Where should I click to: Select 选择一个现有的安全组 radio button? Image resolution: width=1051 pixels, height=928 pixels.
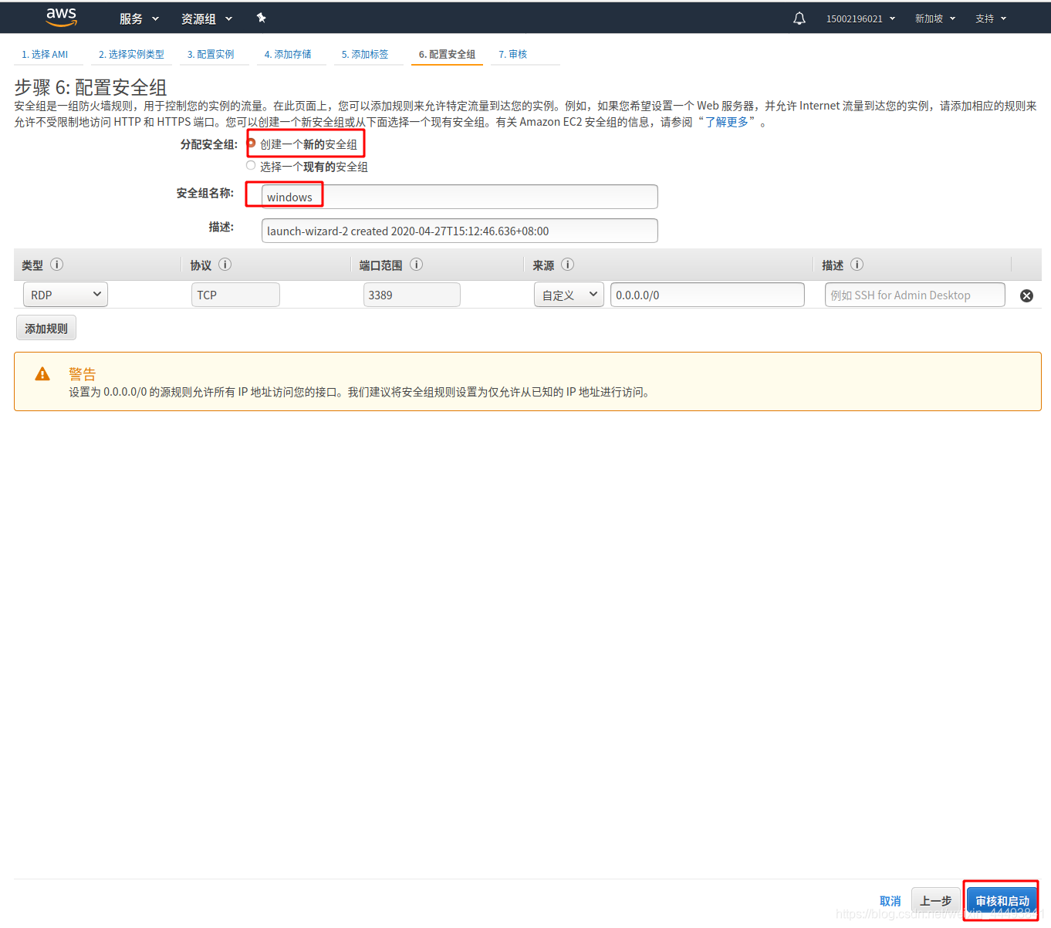click(251, 166)
